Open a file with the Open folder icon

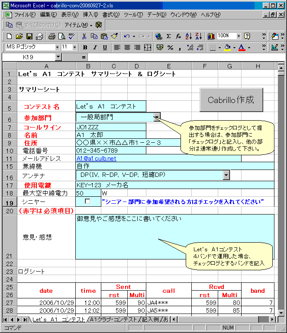coord(19,36)
